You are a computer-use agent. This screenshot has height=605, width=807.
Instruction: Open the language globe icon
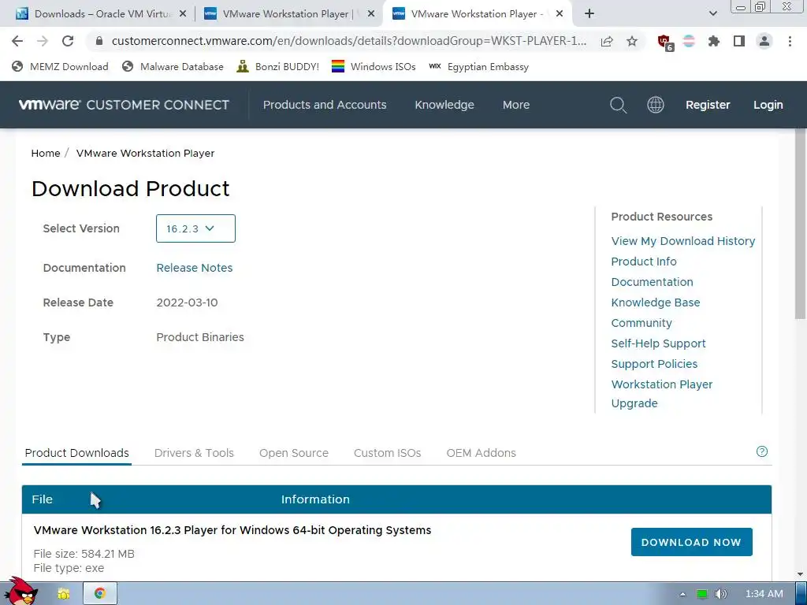tap(655, 105)
